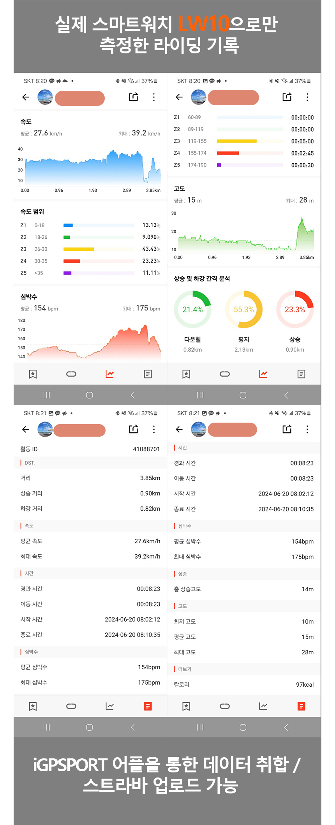Open lap loop tab on the elevation chart screen
Screen dimensions: 335x825
(225, 374)
